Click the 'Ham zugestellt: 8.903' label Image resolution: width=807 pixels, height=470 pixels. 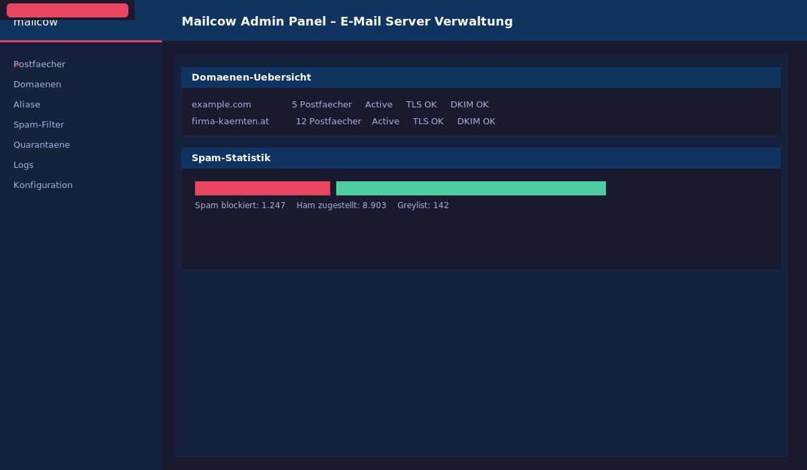point(342,205)
